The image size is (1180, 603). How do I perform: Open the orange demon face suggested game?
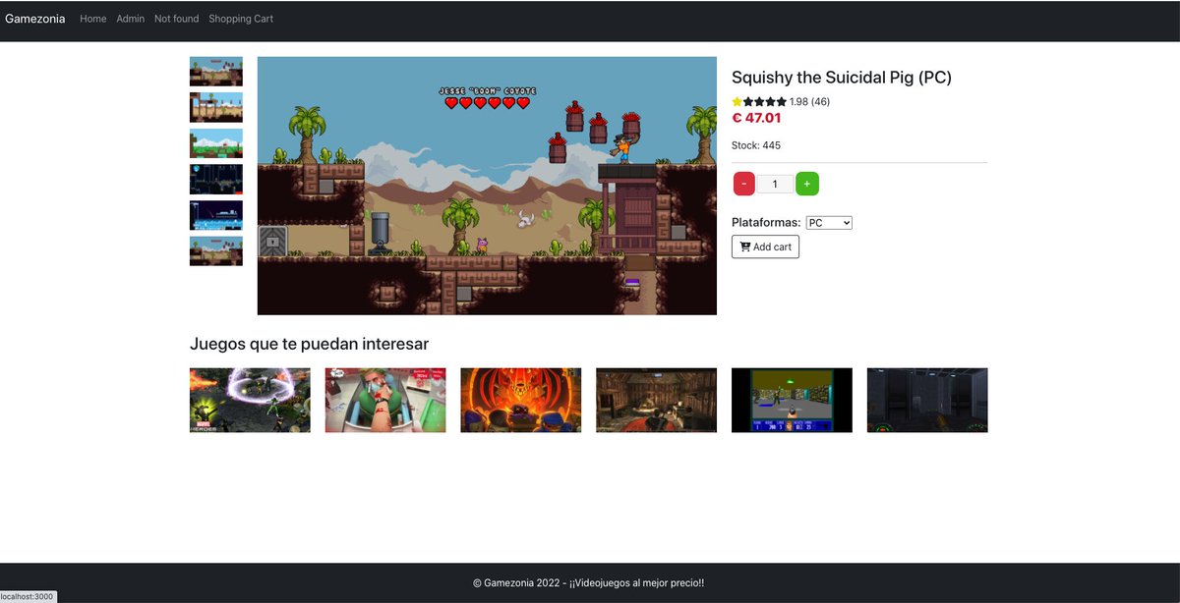[x=521, y=400]
